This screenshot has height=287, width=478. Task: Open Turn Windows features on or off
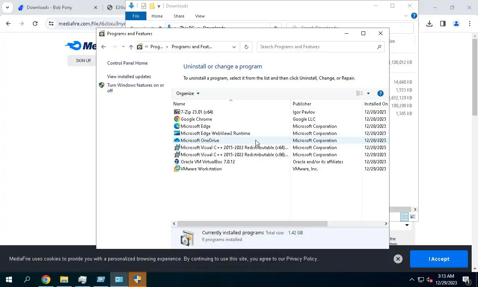(136, 88)
